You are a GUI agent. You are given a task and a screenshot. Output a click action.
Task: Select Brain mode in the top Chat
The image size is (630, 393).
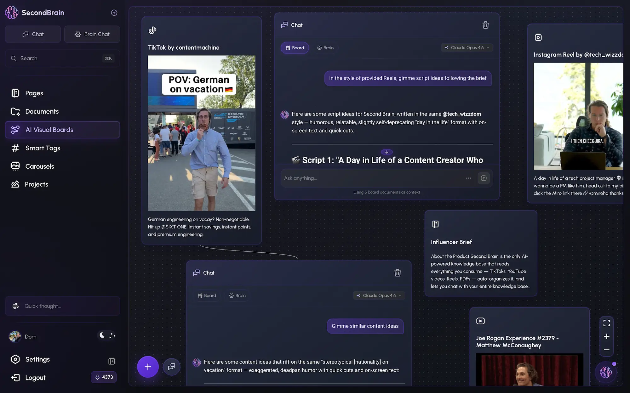tap(325, 48)
